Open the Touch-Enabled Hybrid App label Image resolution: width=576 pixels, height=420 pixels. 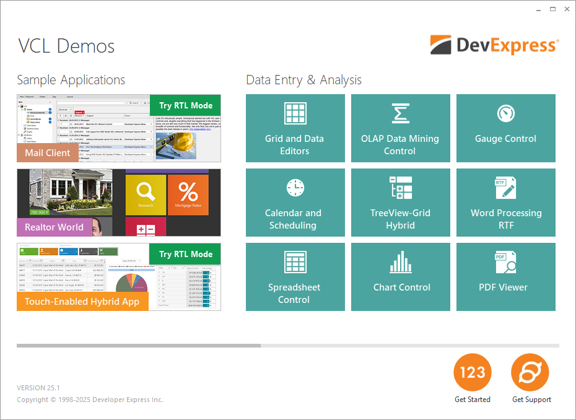[x=82, y=302]
